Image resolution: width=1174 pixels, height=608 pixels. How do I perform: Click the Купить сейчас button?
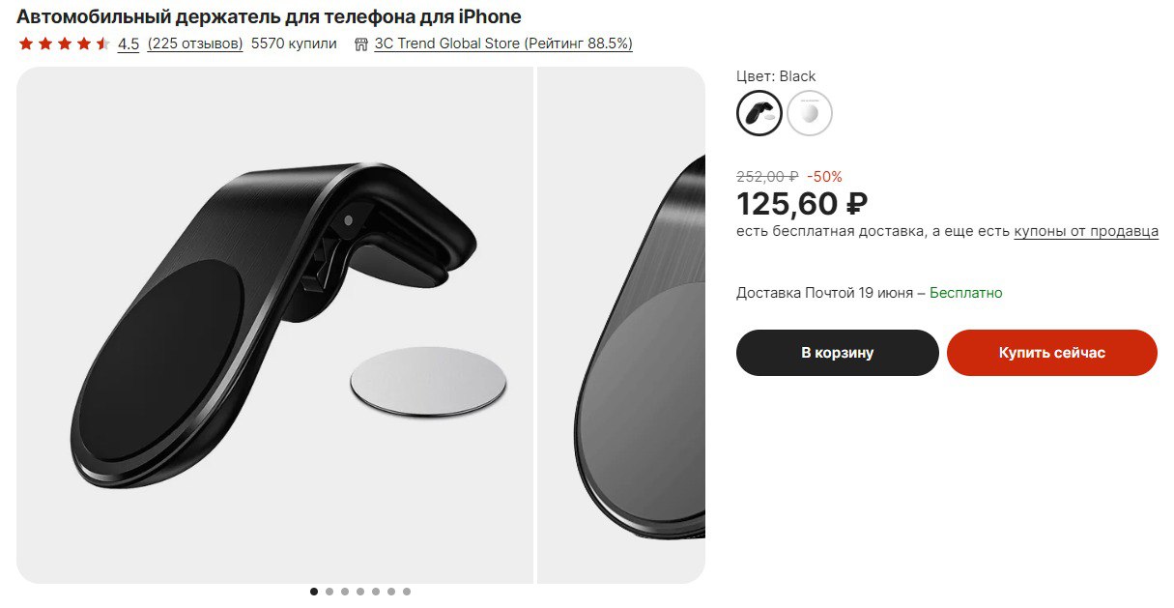coord(1052,353)
